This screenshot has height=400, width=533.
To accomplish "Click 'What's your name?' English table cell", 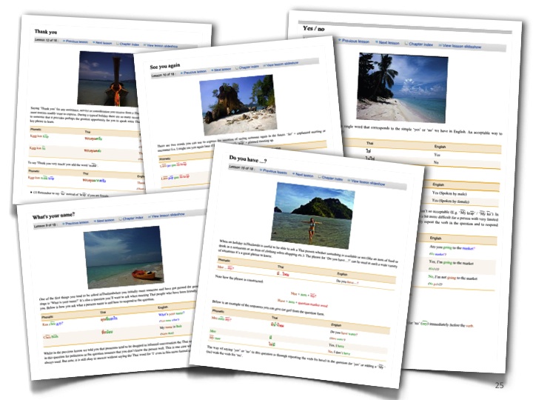I will 171,313.
